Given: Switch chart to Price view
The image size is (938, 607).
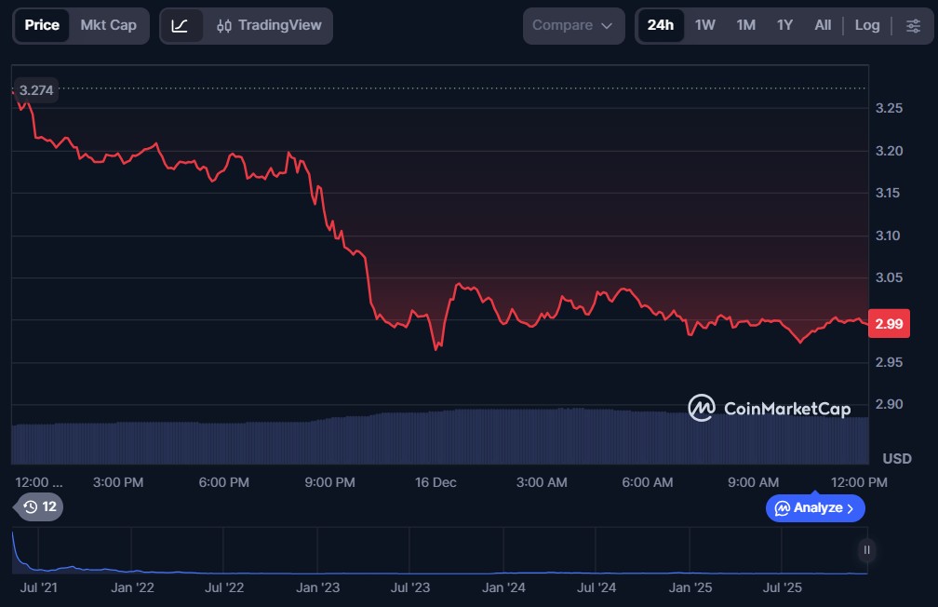Looking at the screenshot, I should [x=42, y=26].
